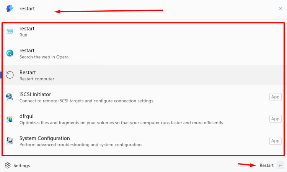The height and width of the screenshot is (172, 287).
Task: Click the App tag next to dfrgui
Action: click(x=275, y=119)
